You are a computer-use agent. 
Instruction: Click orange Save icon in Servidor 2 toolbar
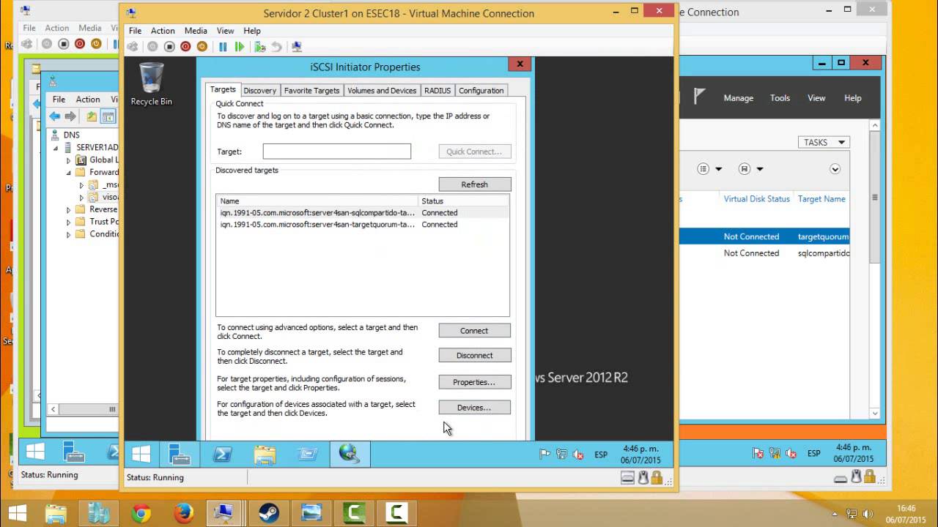coord(202,46)
